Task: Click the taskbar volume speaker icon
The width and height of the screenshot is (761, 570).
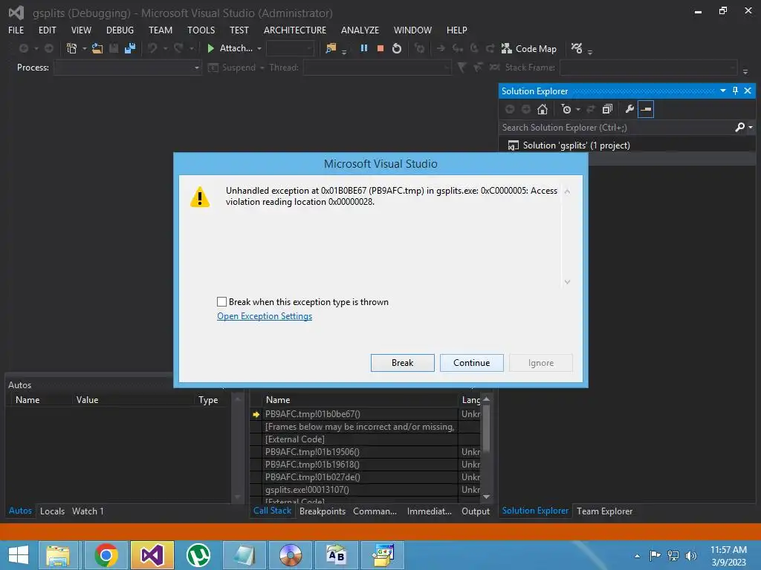Action: (691, 555)
